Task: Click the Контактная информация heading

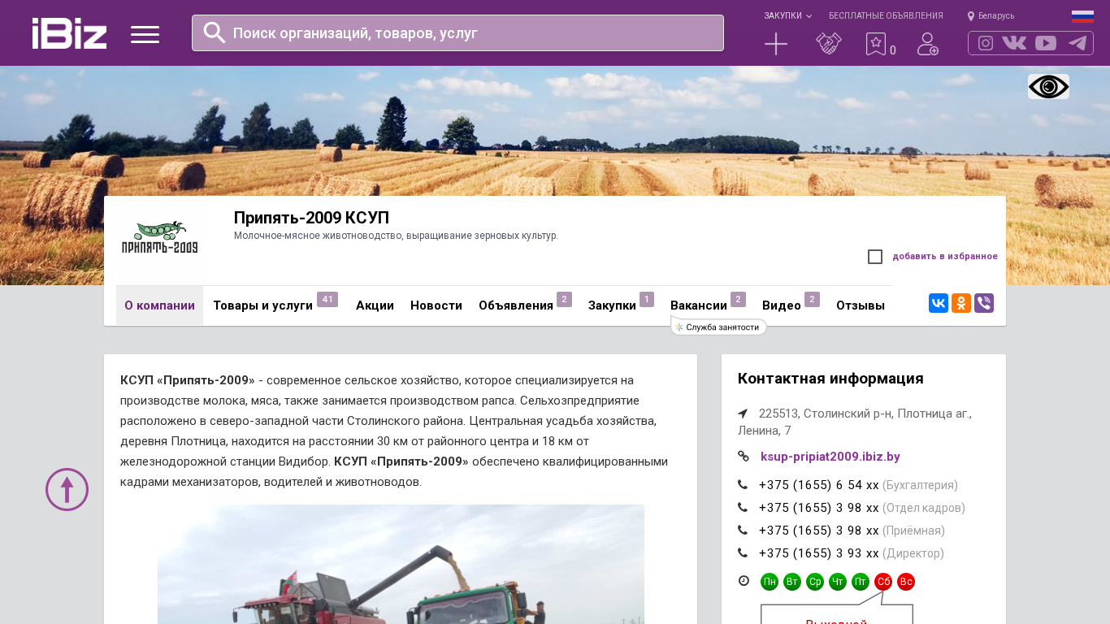Action: tap(830, 379)
